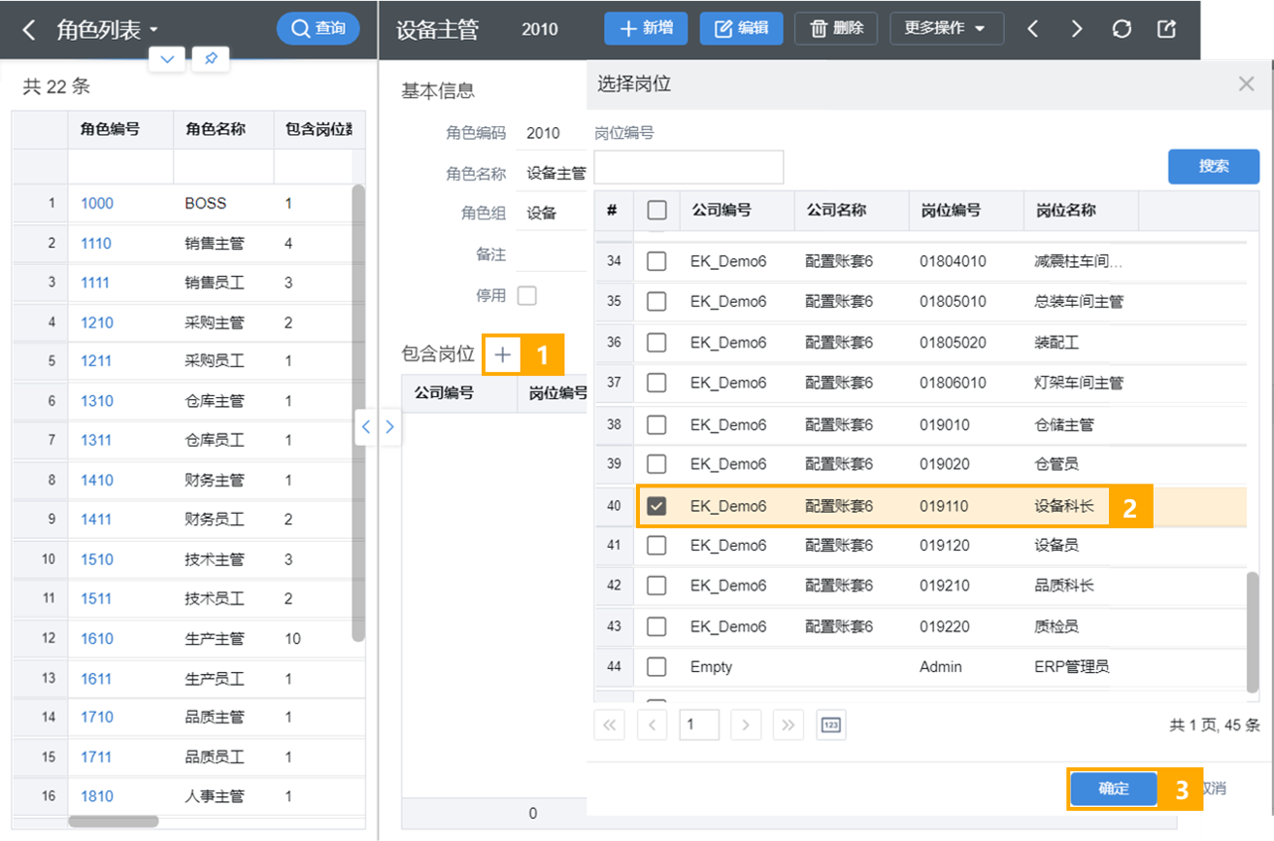The height and width of the screenshot is (841, 1274).
Task: Sort by the 角色编号 column header
Action: point(120,129)
